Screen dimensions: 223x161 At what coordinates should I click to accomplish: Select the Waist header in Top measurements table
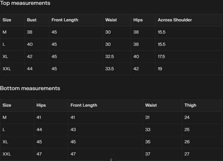pyautogui.click(x=111, y=20)
